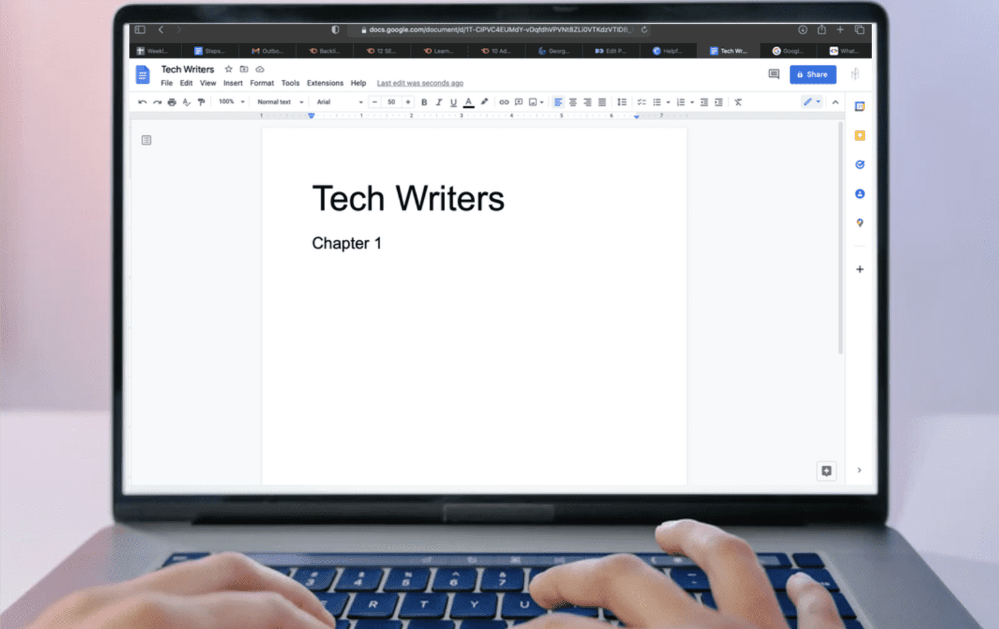Open the Tools menu
Screen dimensions: 999x629
point(290,83)
